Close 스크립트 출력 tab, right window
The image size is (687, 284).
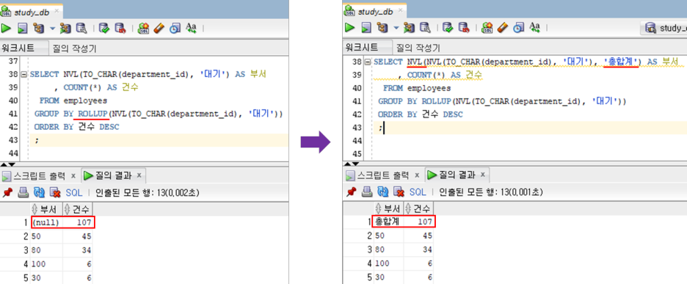point(417,175)
